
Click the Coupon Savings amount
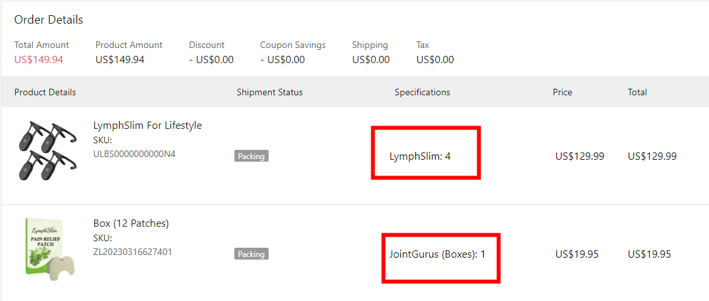tap(282, 60)
